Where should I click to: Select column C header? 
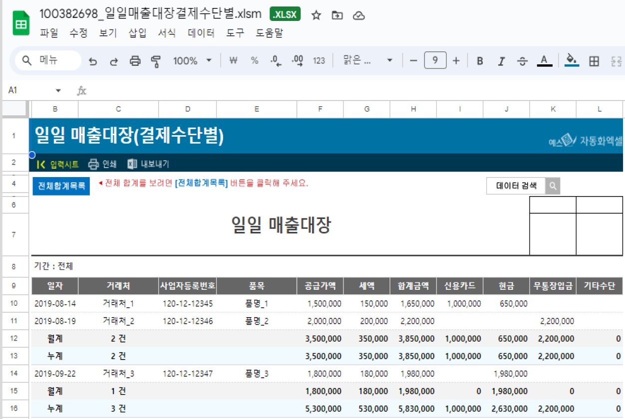point(118,109)
